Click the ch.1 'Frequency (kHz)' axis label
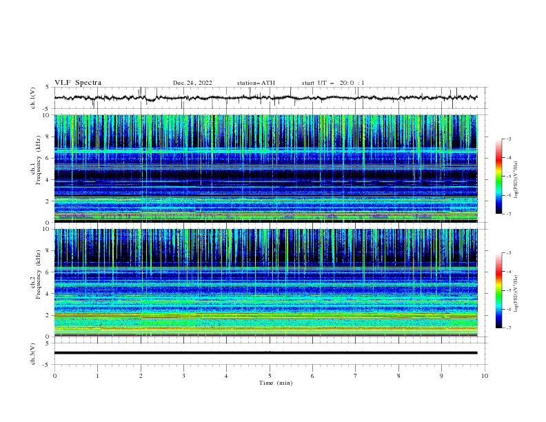Viewport: 546px width, 422px height. [39, 161]
